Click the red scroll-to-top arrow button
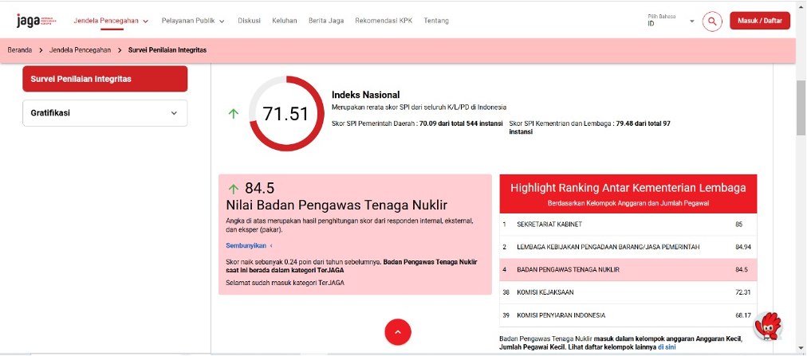This screenshot has height=356, width=807. pos(398,332)
